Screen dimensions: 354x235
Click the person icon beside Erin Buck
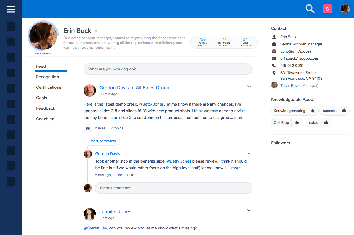[x=274, y=37]
